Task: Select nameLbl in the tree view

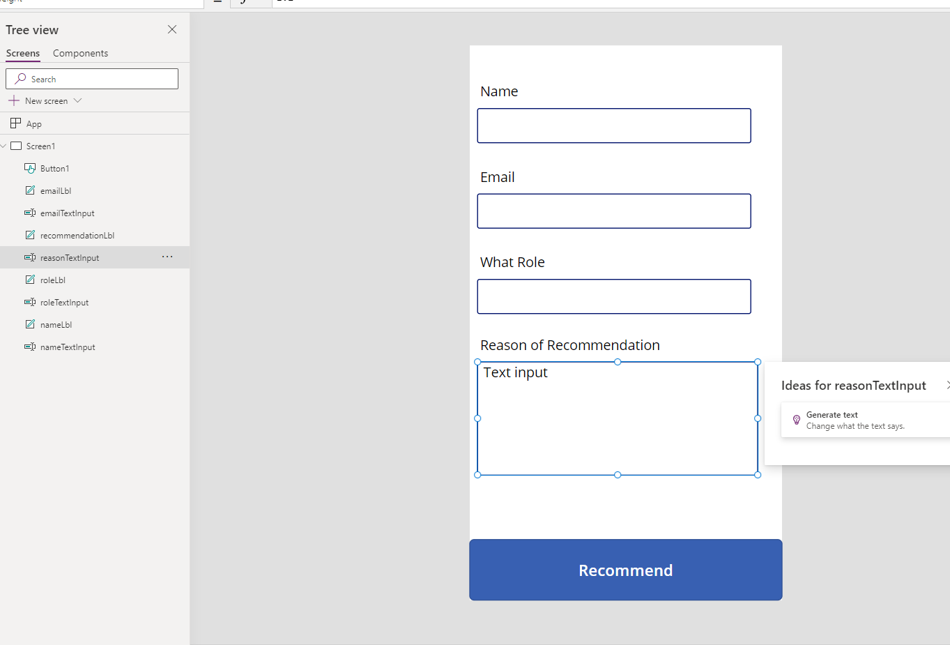Action: [56, 324]
